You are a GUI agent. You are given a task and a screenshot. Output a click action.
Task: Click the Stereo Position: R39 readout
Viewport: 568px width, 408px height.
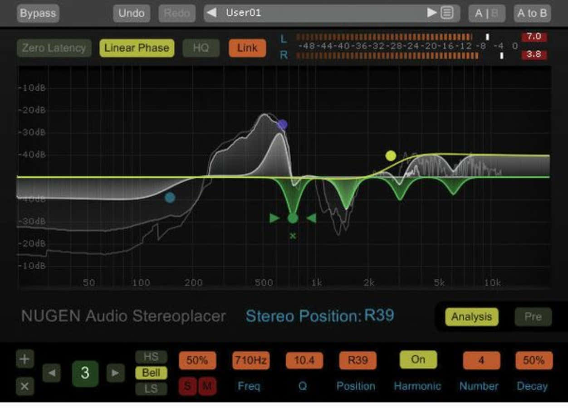pyautogui.click(x=320, y=316)
